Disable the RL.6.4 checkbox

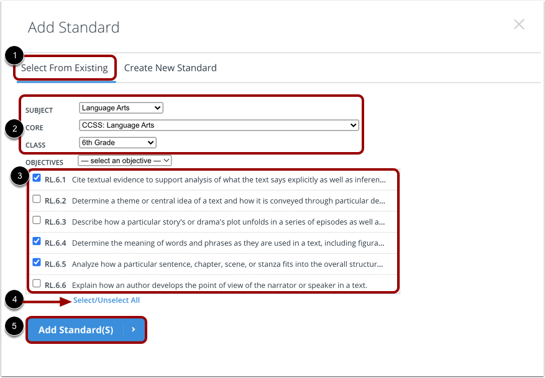pos(37,241)
